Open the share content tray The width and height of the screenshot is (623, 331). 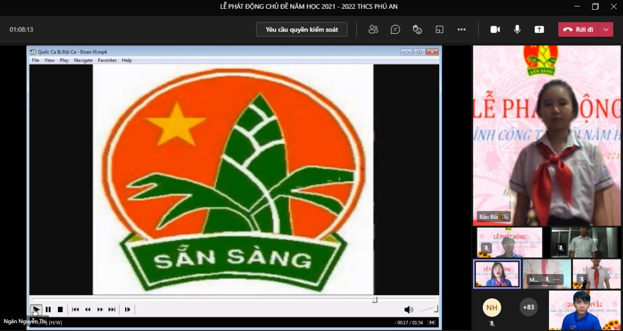coord(539,29)
